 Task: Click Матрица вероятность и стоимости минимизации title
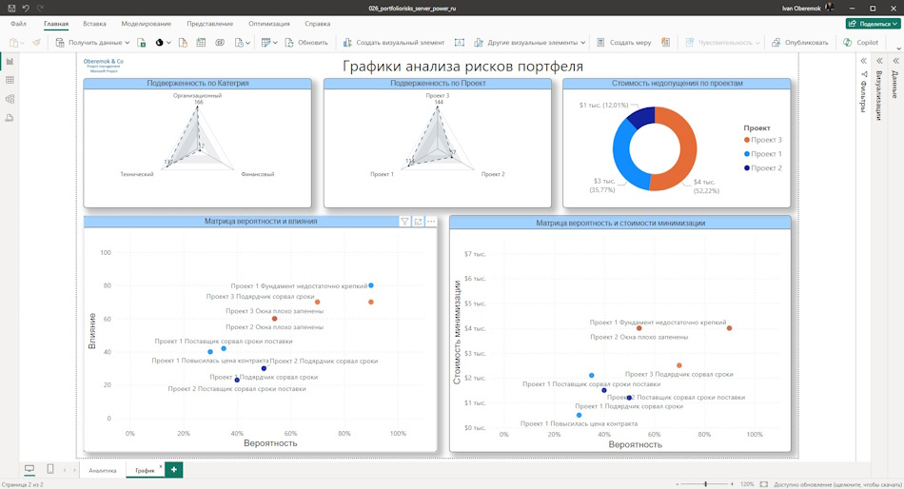[620, 223]
